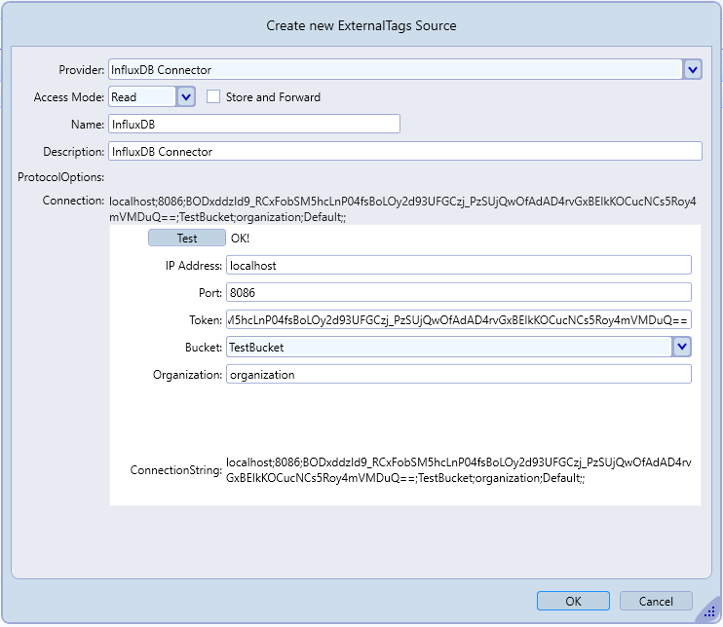Viewport: 723px width, 627px height.
Task: Click the Organization input field
Action: point(458,374)
